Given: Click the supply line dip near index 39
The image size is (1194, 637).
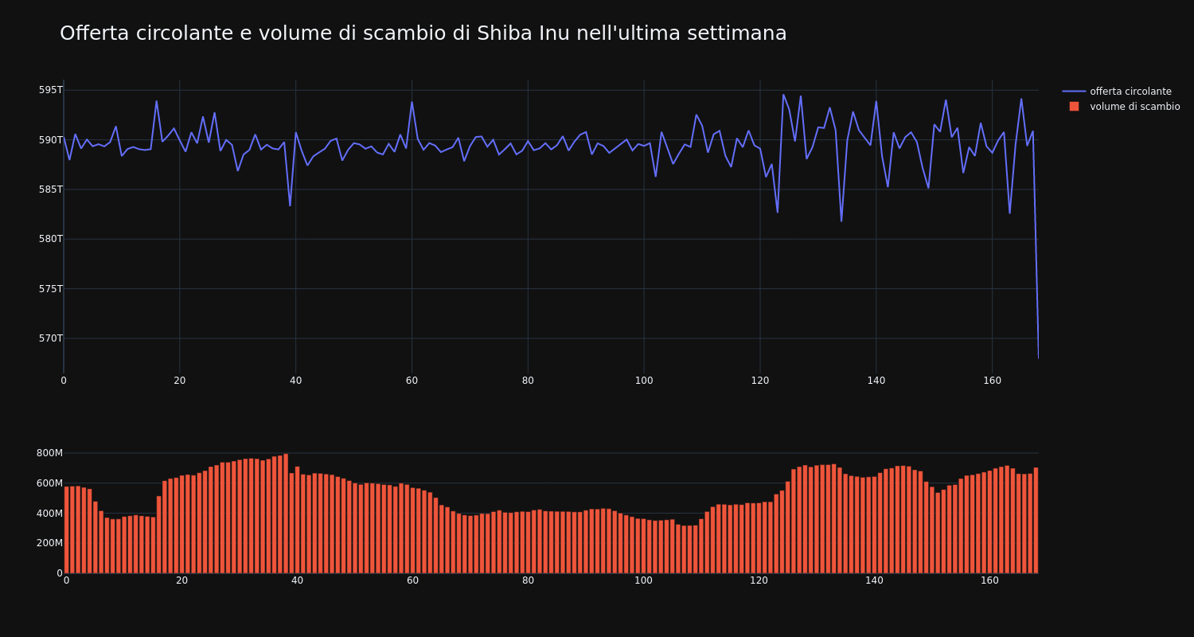Looking at the screenshot, I should (x=290, y=205).
